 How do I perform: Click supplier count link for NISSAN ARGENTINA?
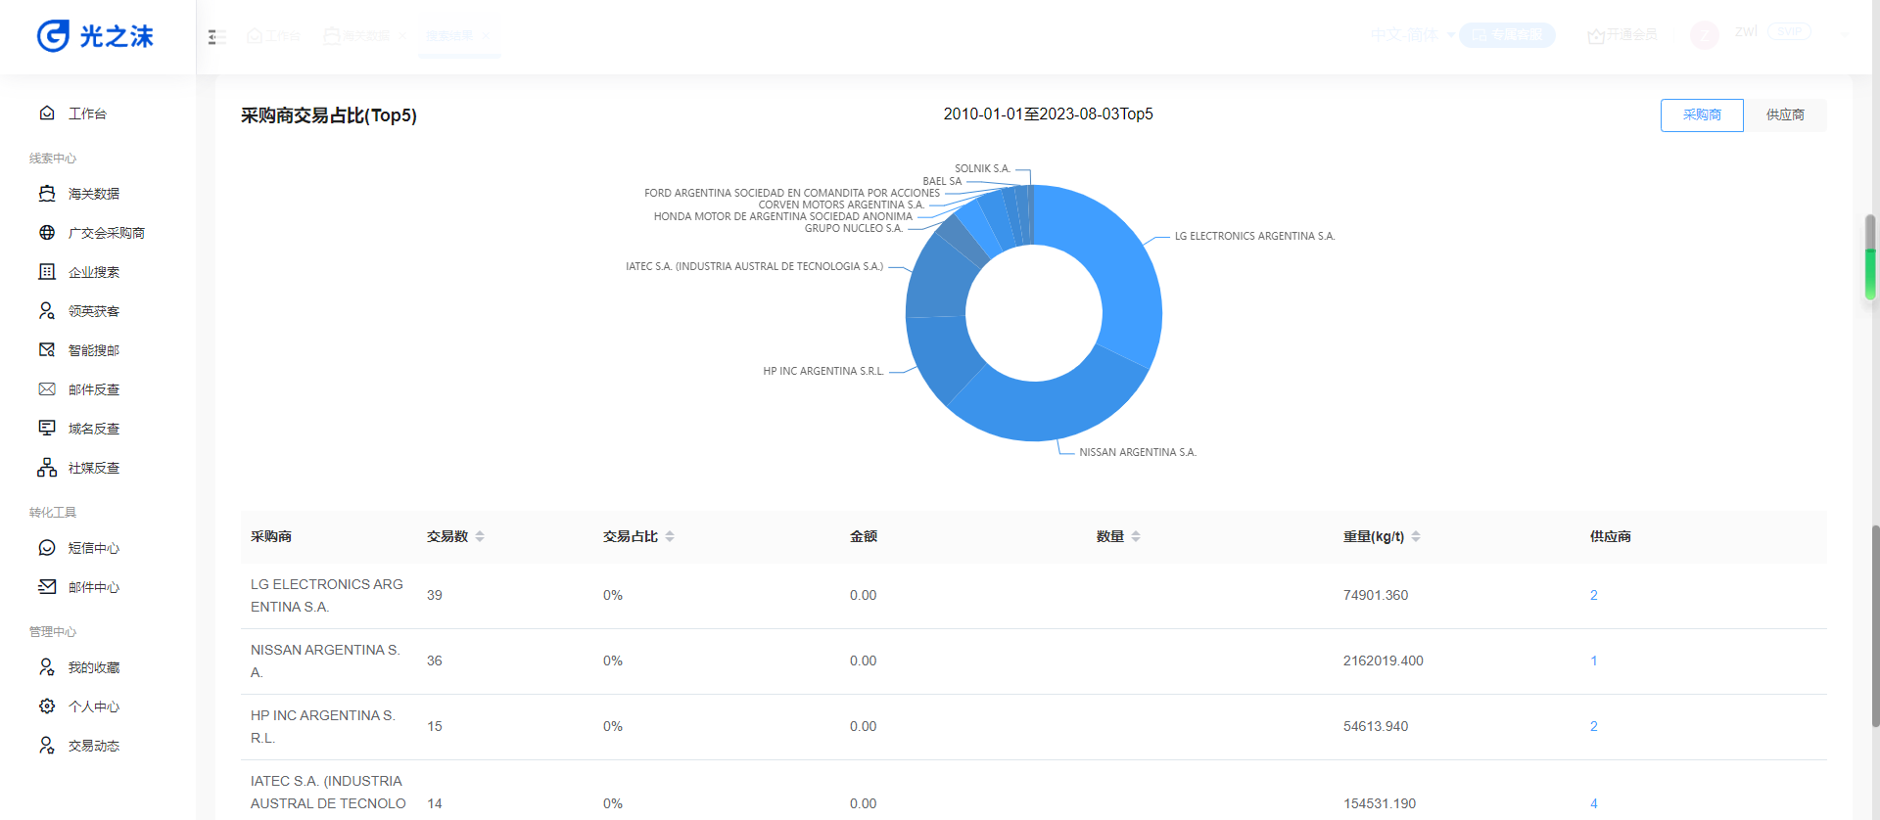(x=1593, y=661)
